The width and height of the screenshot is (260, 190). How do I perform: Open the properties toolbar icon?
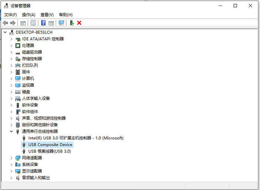click(33, 23)
